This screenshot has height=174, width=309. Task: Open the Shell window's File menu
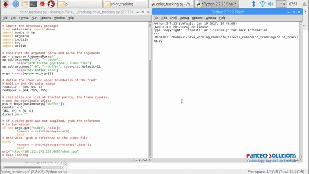[156, 18]
